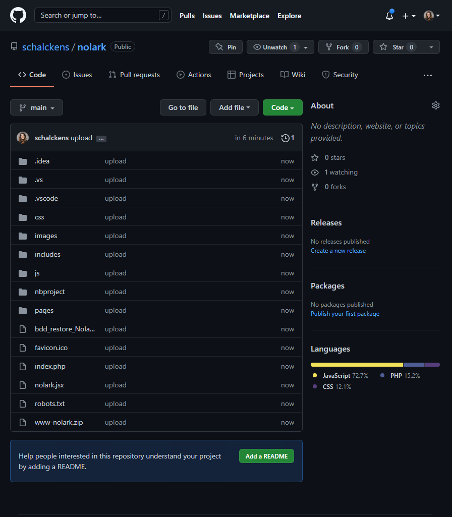
Task: Open the images folder
Action: click(x=46, y=236)
